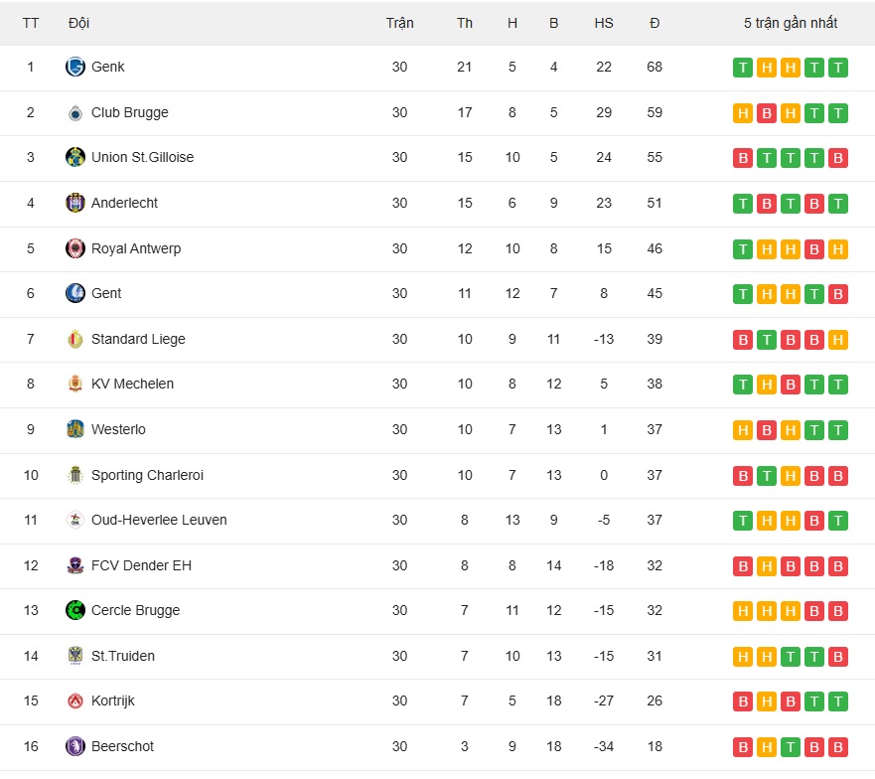Click the Beerschot purple crest icon
Image resolution: width=875 pixels, height=779 pixels.
[x=75, y=747]
